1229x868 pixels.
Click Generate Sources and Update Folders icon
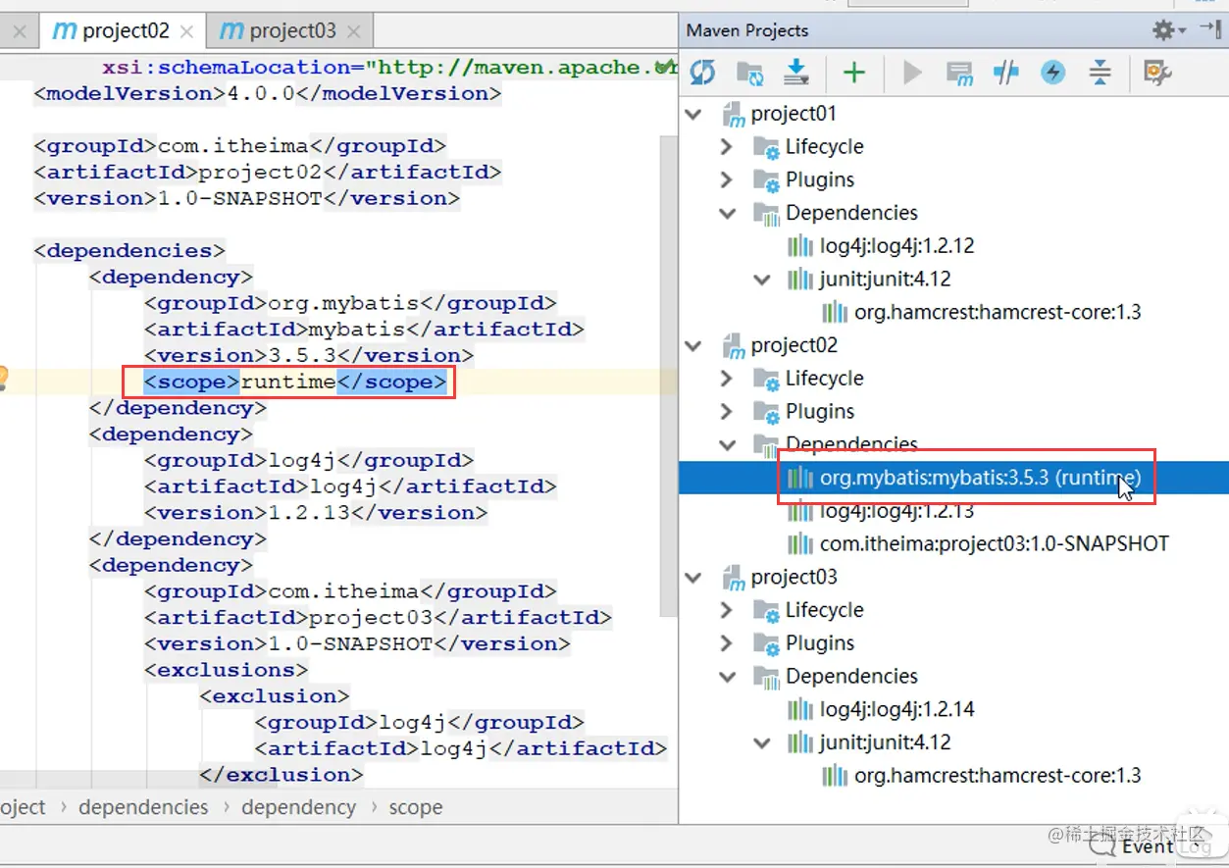(749, 72)
